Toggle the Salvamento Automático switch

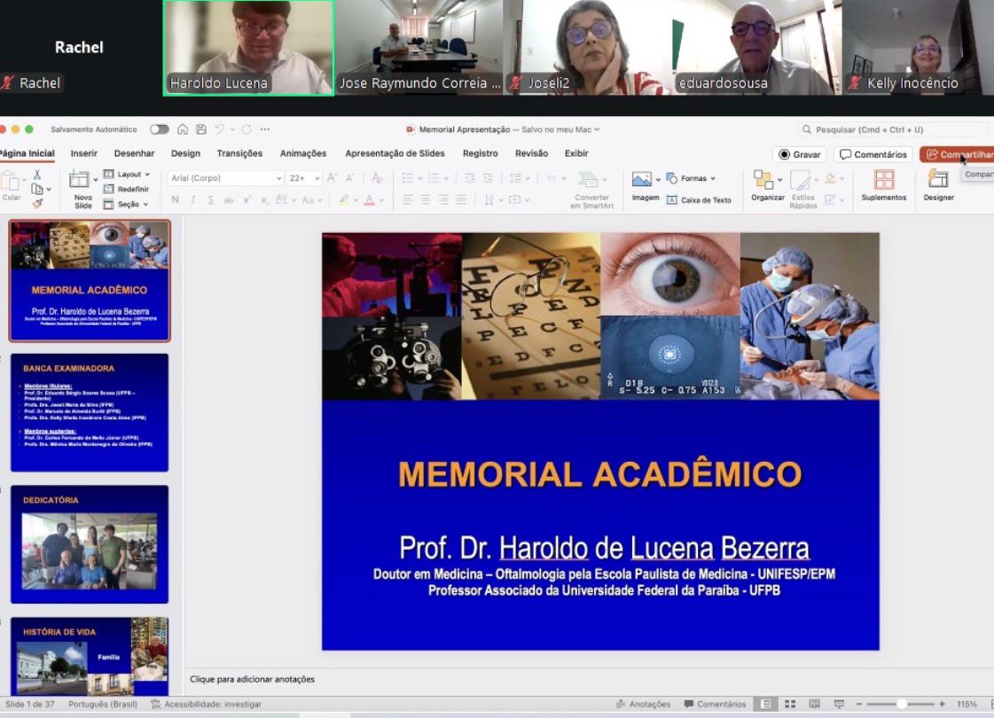coord(160,129)
